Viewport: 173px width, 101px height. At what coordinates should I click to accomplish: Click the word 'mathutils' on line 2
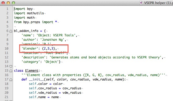point(36,13)
